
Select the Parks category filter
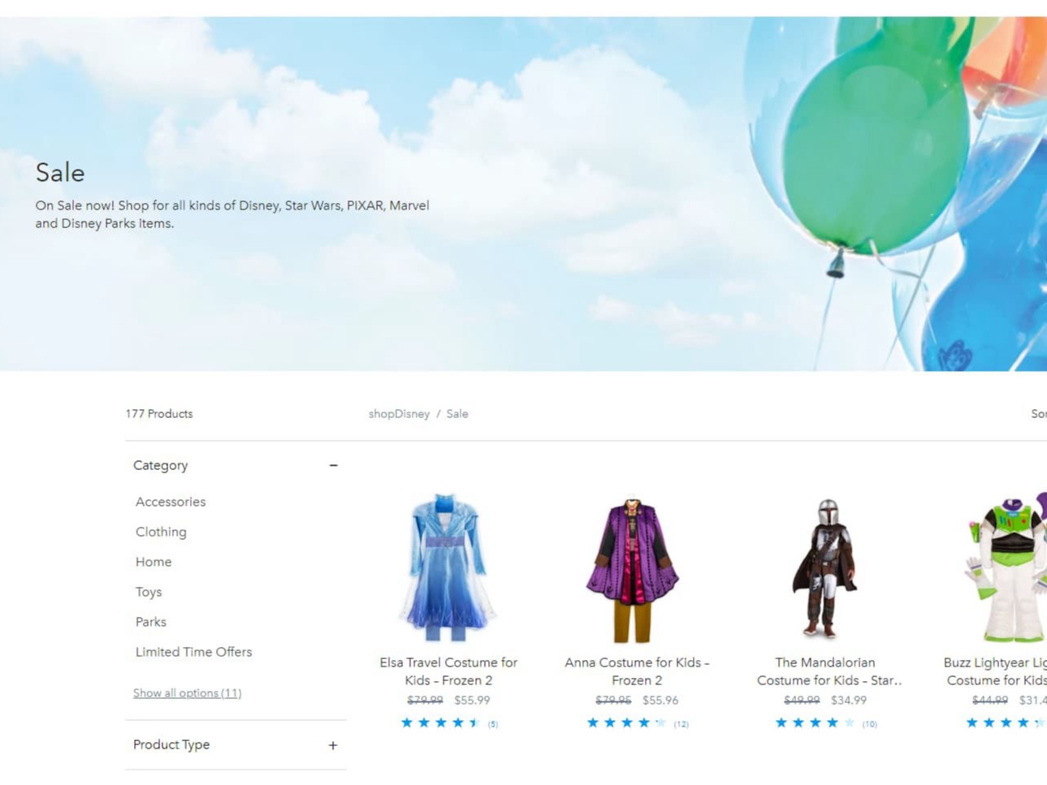tap(151, 622)
